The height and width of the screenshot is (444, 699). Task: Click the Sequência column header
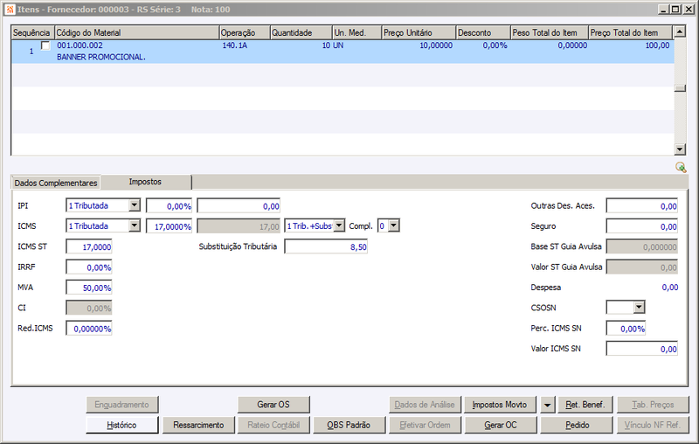pos(32,32)
